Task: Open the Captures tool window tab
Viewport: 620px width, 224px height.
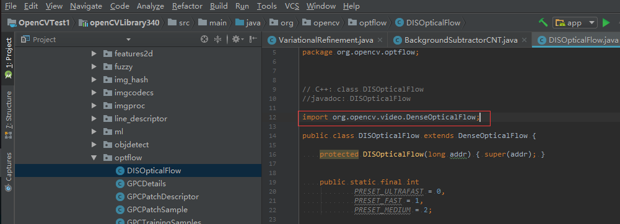Action: pyautogui.click(x=8, y=172)
